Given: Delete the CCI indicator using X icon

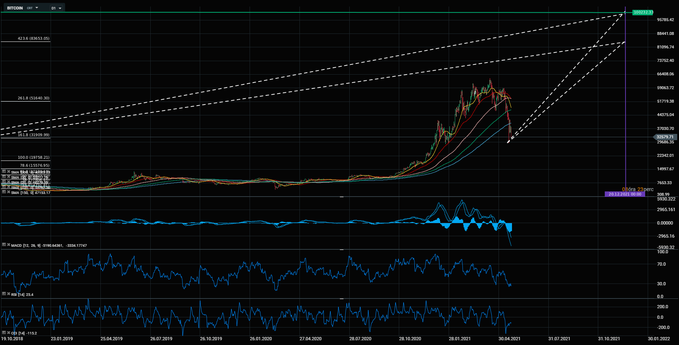Looking at the screenshot, I should (8, 333).
